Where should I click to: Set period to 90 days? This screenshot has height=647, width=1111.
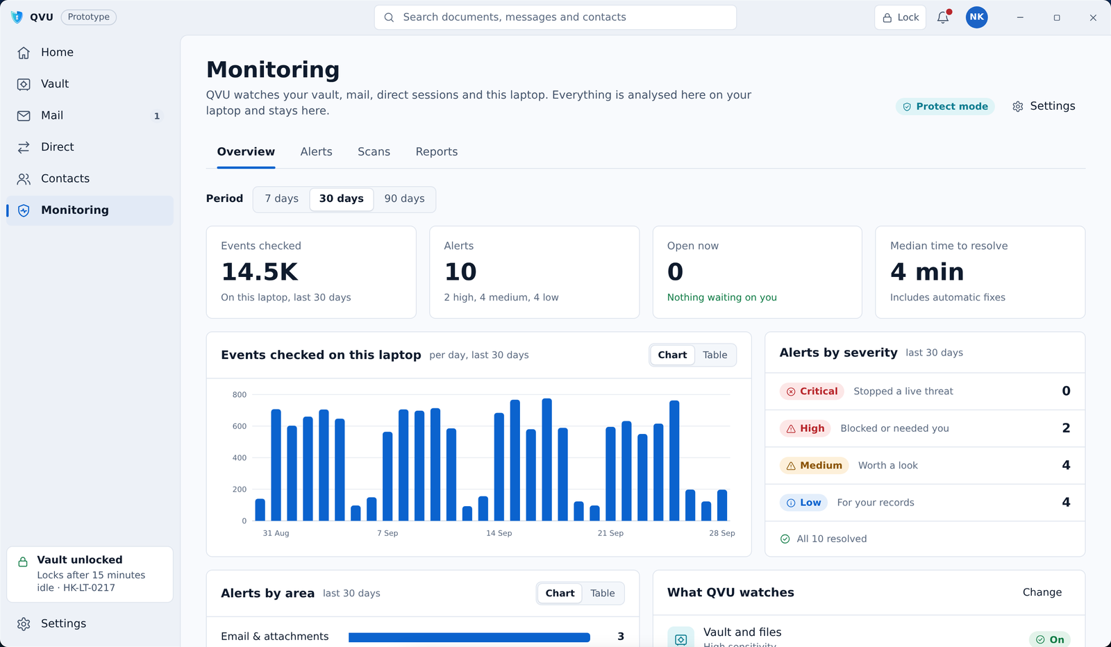coord(405,199)
